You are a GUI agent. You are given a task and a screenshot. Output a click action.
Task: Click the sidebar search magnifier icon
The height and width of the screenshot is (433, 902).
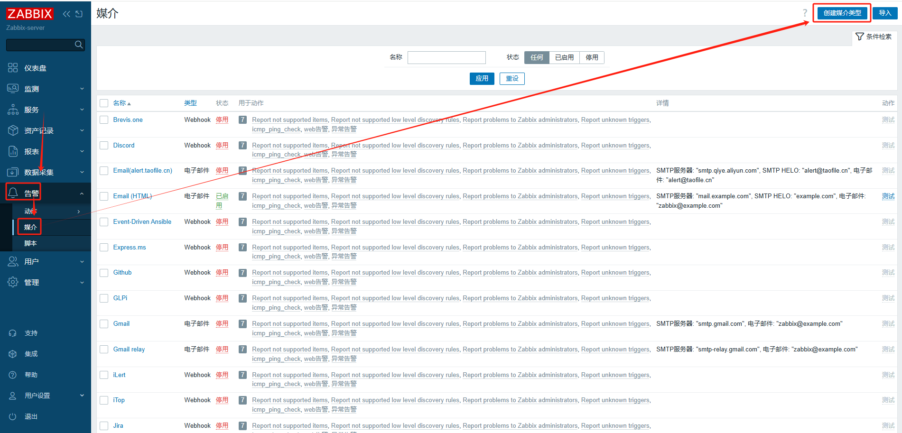coord(79,45)
